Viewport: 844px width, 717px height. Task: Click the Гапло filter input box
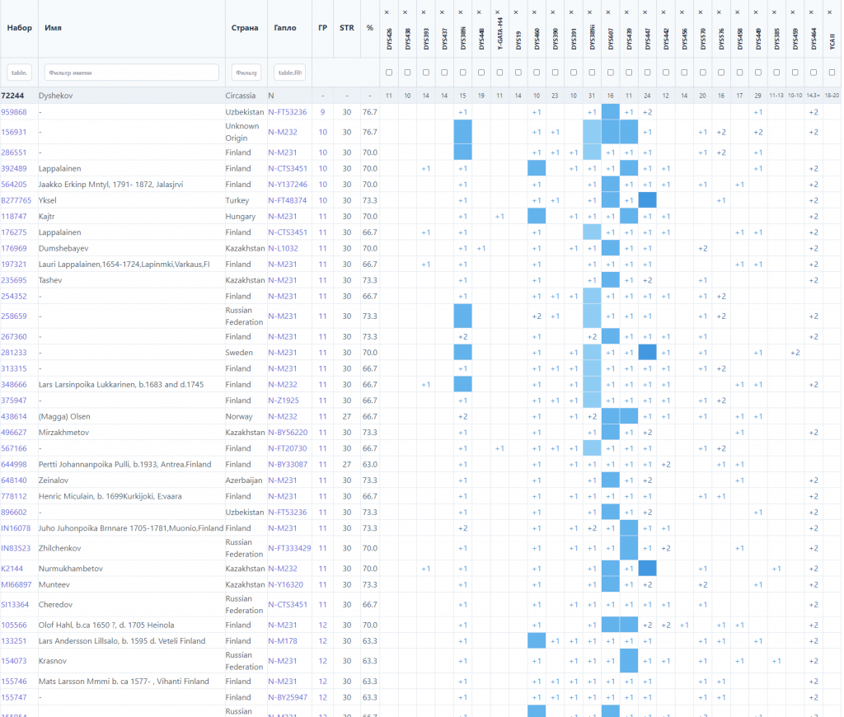click(288, 73)
